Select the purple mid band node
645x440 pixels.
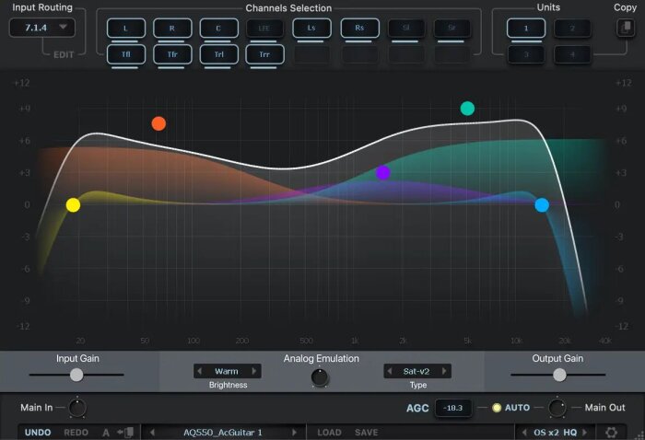click(x=383, y=173)
